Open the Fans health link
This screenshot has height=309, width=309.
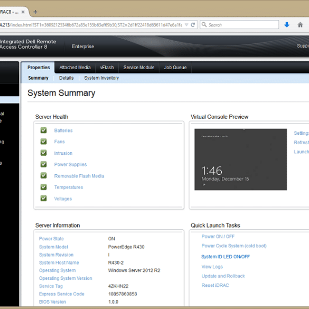pyautogui.click(x=60, y=142)
